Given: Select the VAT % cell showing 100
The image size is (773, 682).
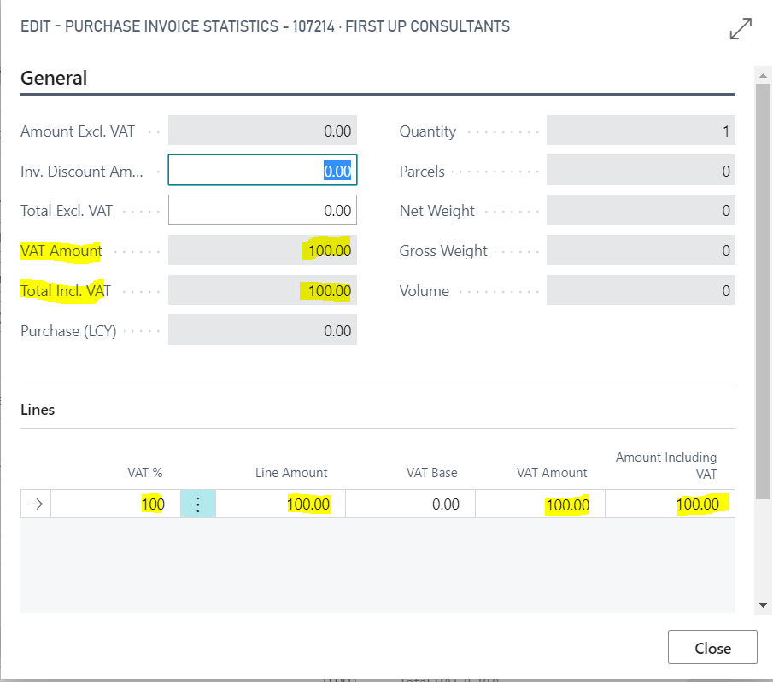Looking at the screenshot, I should point(115,504).
